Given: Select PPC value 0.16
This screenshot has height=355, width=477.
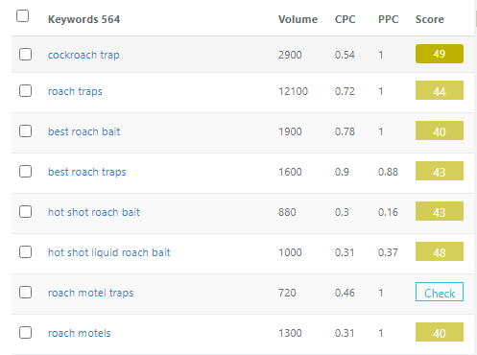Looking at the screenshot, I should 388,212.
